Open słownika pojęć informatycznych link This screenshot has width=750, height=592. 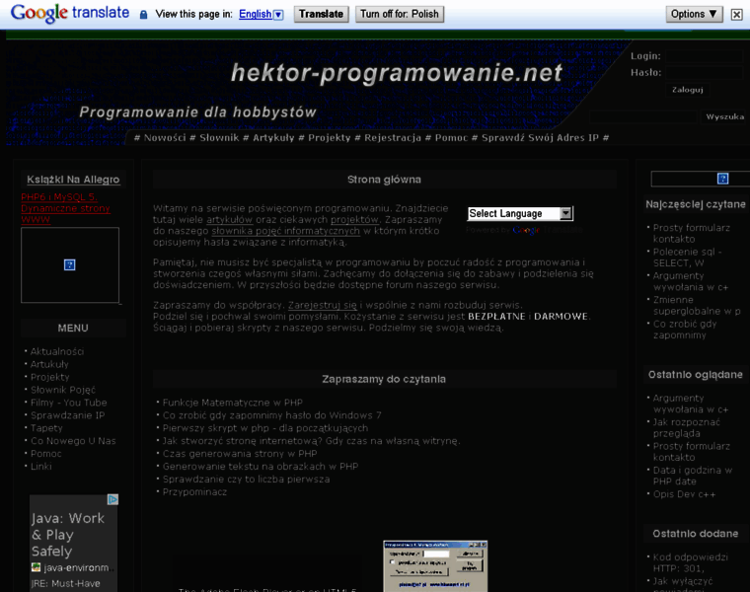point(285,231)
